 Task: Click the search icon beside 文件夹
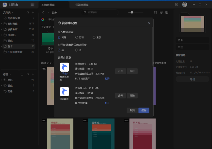point(27,12)
